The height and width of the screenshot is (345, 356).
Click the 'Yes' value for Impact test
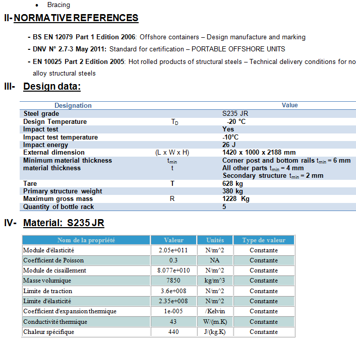tap(228, 129)
